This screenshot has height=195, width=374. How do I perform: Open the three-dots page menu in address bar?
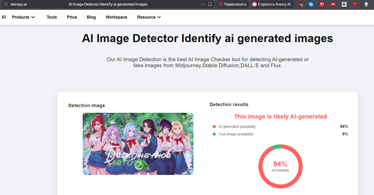(203, 4)
